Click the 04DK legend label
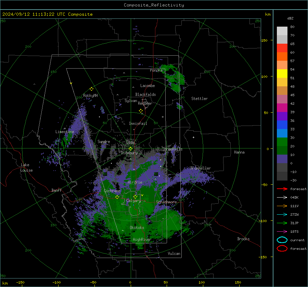 (294, 197)
